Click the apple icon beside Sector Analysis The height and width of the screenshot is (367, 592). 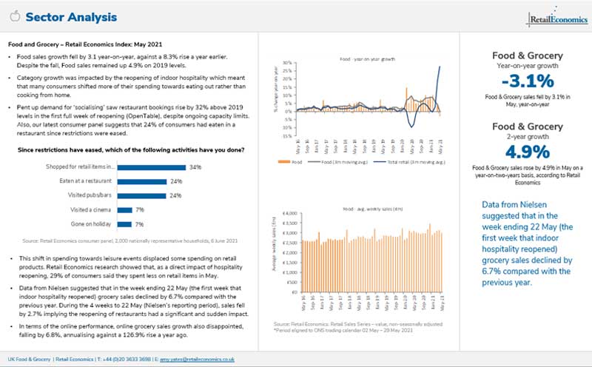(13, 16)
